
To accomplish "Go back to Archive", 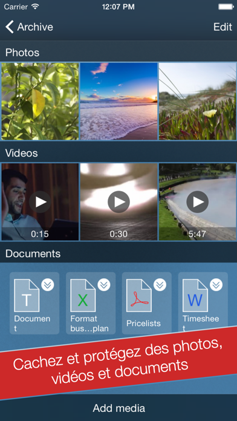I will pos(29,27).
